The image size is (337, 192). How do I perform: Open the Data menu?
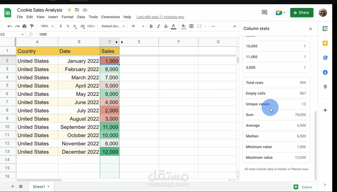[x=81, y=17]
